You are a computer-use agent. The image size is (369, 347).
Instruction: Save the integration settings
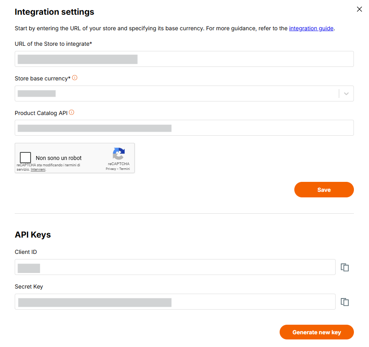(324, 189)
